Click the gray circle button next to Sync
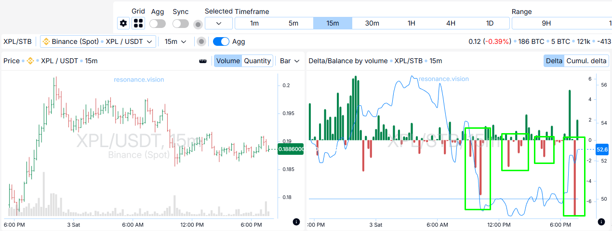This screenshot has width=612, height=231. tap(198, 24)
